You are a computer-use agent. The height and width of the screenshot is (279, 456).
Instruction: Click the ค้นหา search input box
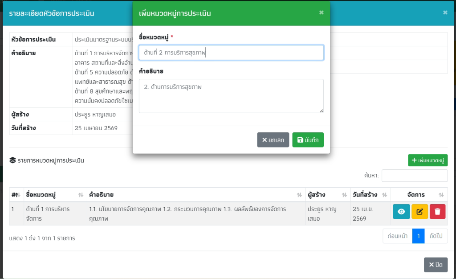pyautogui.click(x=414, y=176)
